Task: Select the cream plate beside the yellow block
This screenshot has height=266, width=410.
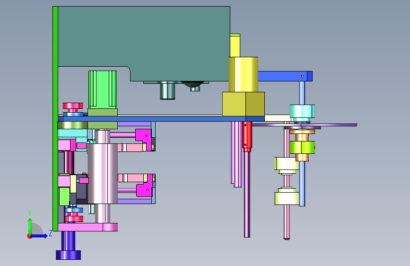Action: [x=278, y=118]
